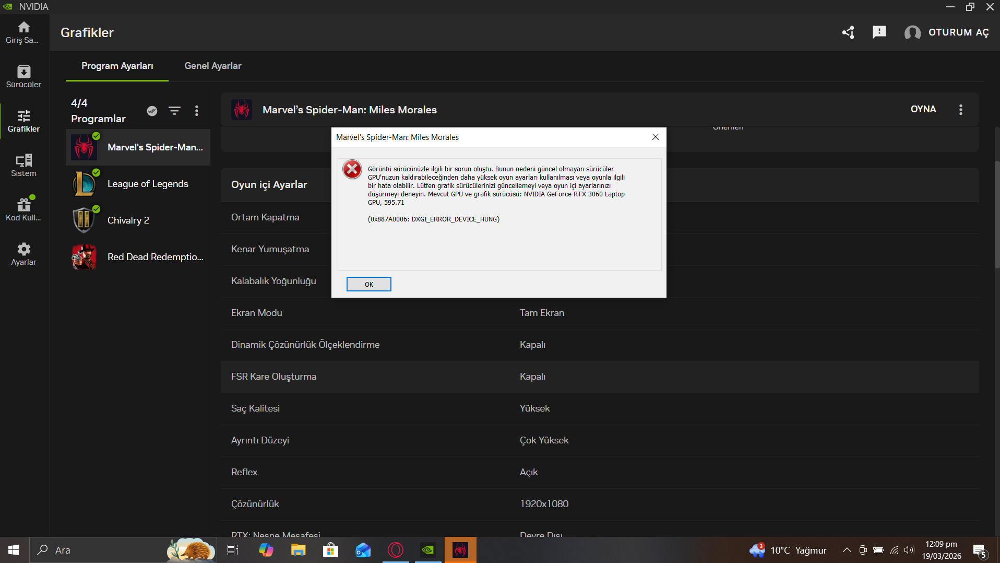
Task: Switch to Genel Ayarlar tab
Action: coord(213,66)
